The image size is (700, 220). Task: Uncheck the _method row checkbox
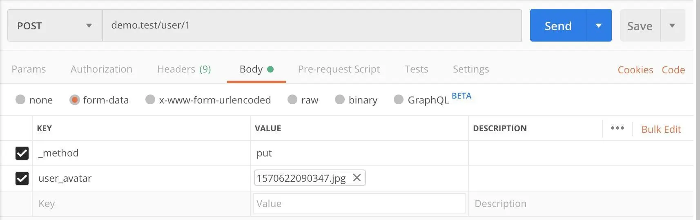tap(22, 153)
